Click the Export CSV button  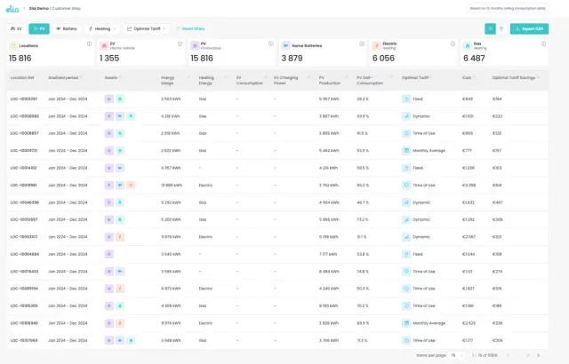(530, 28)
